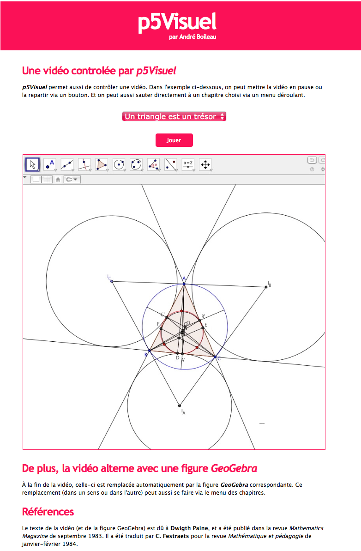Open the chapter menu 'Un triangle est un trésor'
361x551 pixels.
pyautogui.click(x=174, y=116)
